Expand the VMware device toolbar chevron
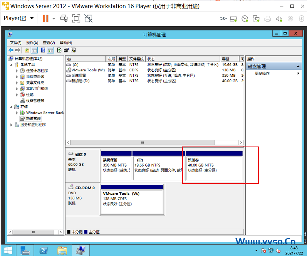 (x=223, y=19)
